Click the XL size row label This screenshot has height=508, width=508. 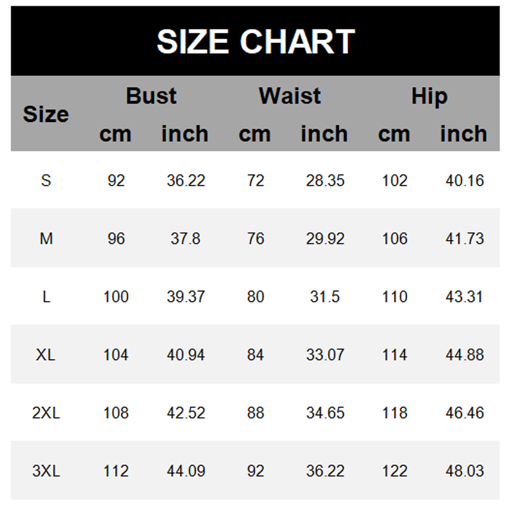coord(46,354)
